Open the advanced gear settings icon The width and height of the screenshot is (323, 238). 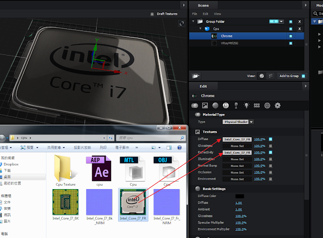point(278,105)
